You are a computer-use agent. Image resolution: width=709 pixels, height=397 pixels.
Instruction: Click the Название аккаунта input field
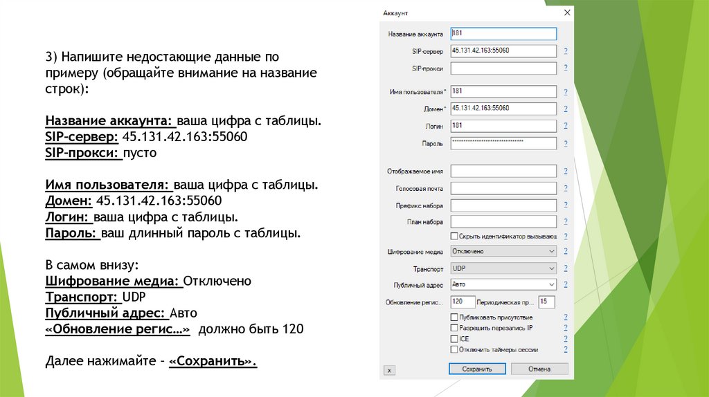pos(503,33)
